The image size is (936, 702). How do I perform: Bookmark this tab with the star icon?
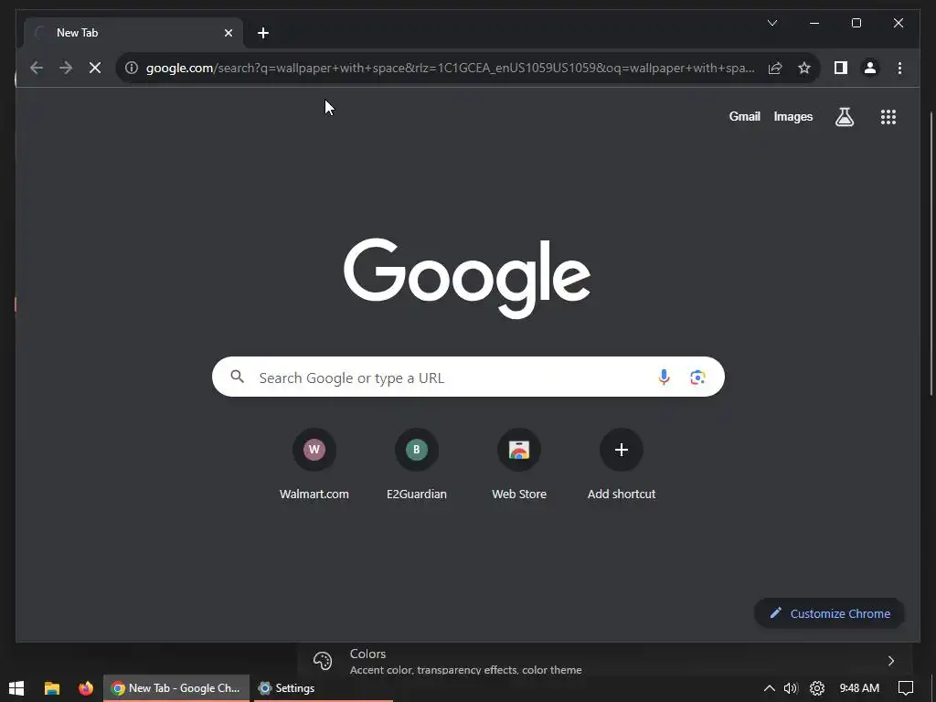tap(804, 68)
